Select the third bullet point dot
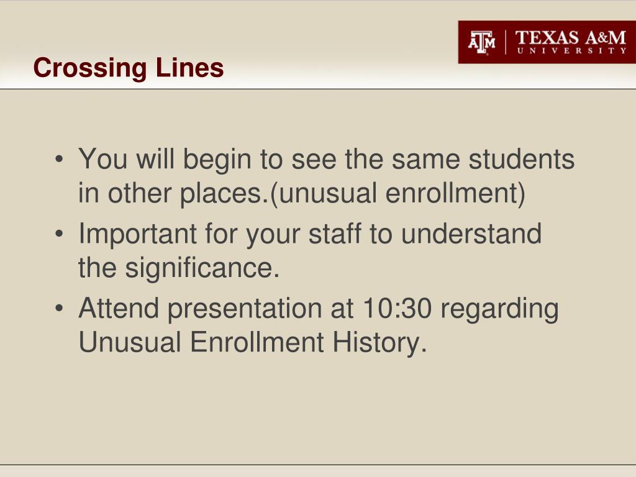This screenshot has width=636, height=477. [59, 308]
